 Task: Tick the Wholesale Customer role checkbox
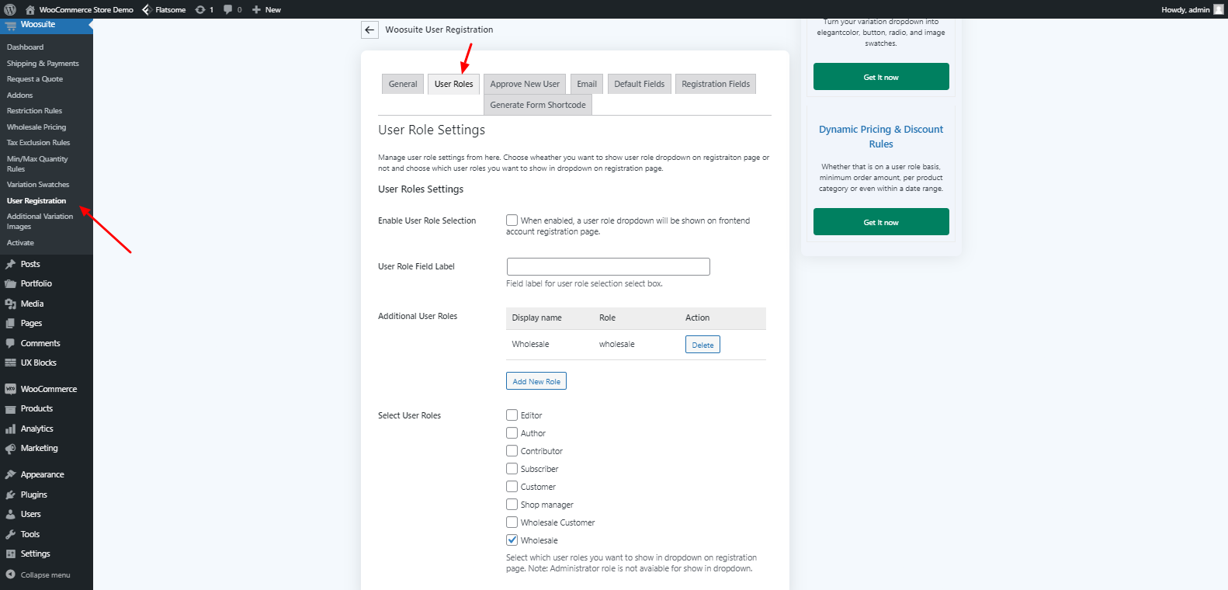[x=512, y=522]
